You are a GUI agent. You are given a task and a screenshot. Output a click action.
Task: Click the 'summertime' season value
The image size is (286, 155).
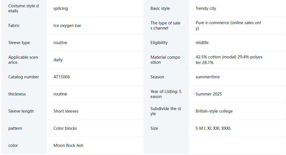tap(208, 77)
